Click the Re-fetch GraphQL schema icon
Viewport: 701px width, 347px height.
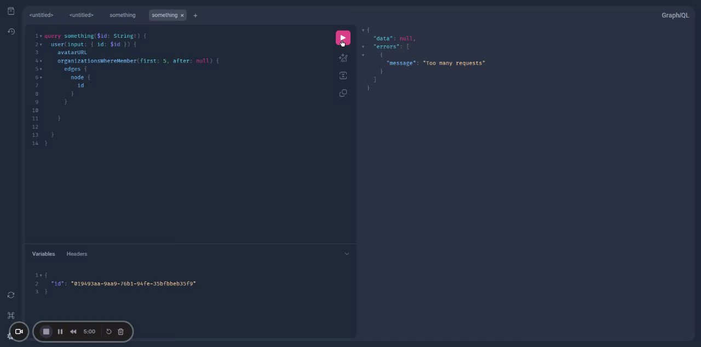[x=11, y=295]
